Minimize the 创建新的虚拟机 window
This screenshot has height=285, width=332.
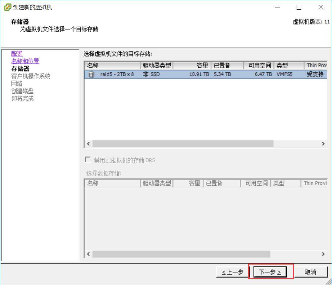tap(278, 7)
